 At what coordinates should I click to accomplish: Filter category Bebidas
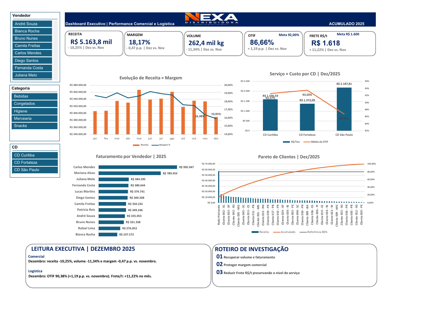(35, 96)
